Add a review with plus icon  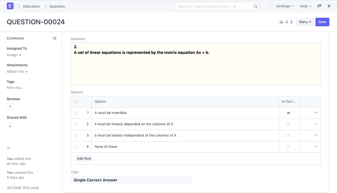pos(10,107)
